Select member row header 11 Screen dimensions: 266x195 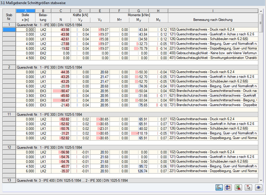point(9,114)
